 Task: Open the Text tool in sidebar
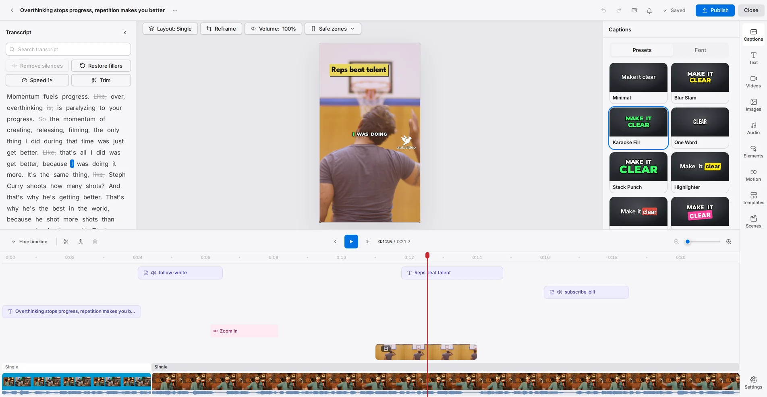click(753, 58)
